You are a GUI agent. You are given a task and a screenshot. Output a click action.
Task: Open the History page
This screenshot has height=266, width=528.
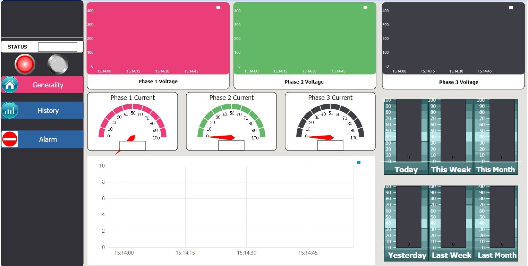[x=42, y=110]
